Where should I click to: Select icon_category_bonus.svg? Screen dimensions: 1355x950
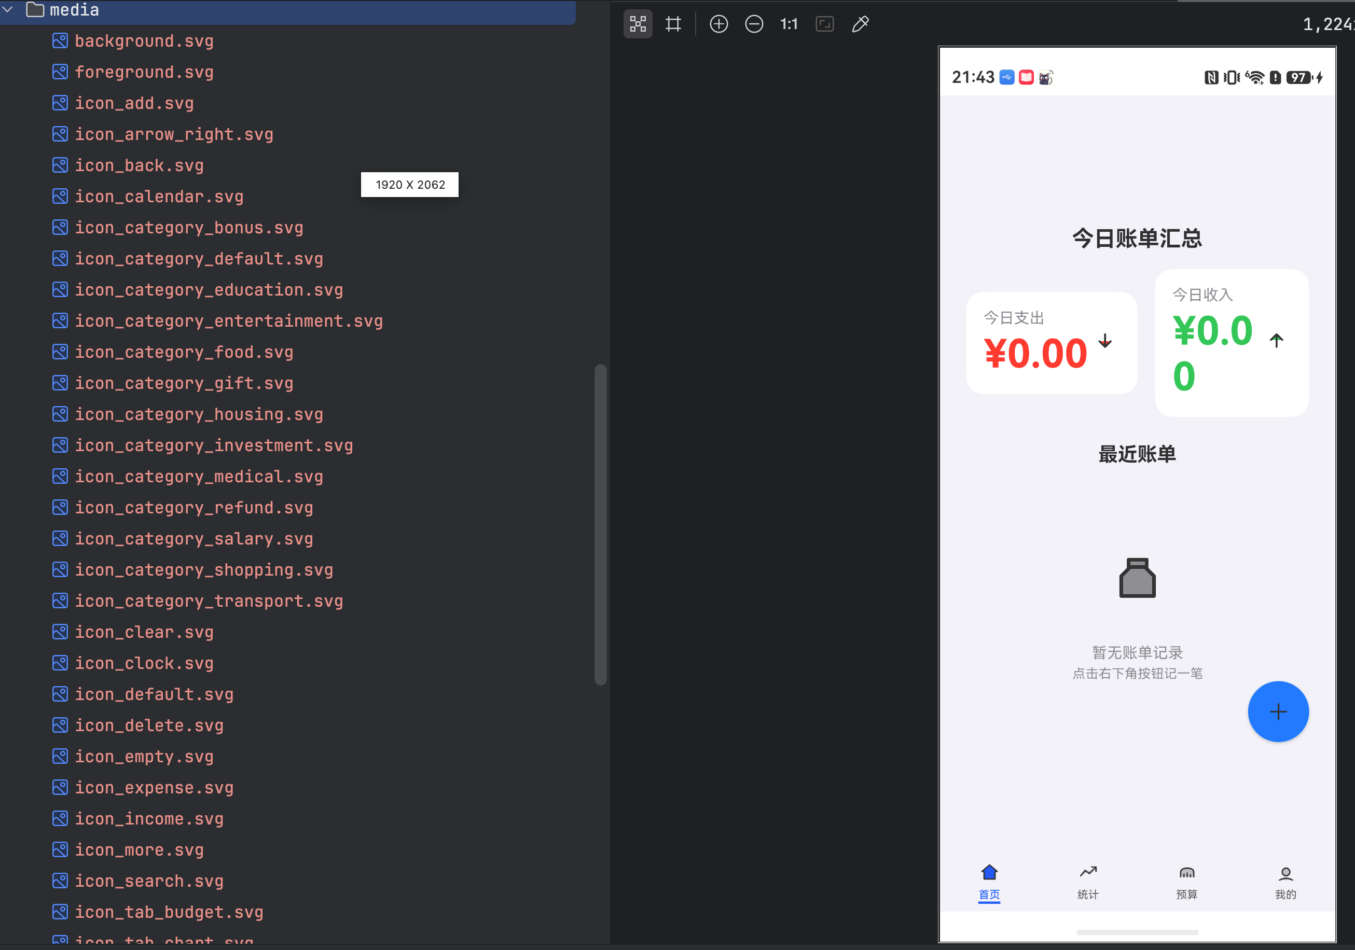pyautogui.click(x=188, y=228)
